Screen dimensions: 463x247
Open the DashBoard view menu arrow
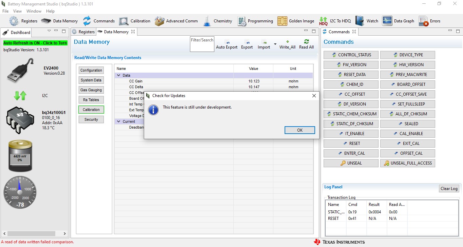(x=49, y=31)
